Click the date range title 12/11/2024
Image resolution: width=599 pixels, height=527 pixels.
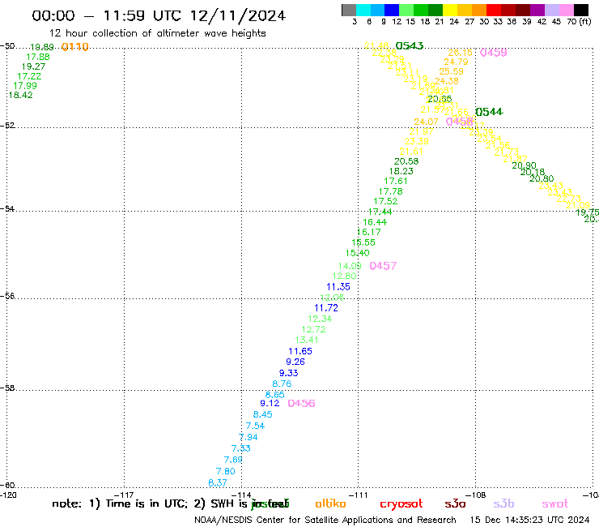pyautogui.click(x=238, y=15)
